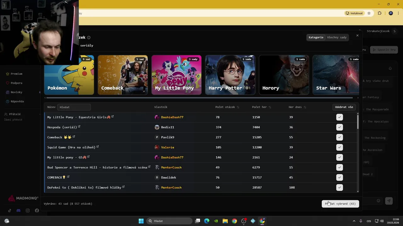Image resolution: width=403 pixels, height=226 pixels.
Task: Open the TikTok social link
Action: 9,211
